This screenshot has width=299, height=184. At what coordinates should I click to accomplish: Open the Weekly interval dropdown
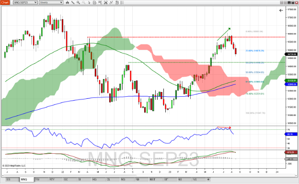coord(51,2)
